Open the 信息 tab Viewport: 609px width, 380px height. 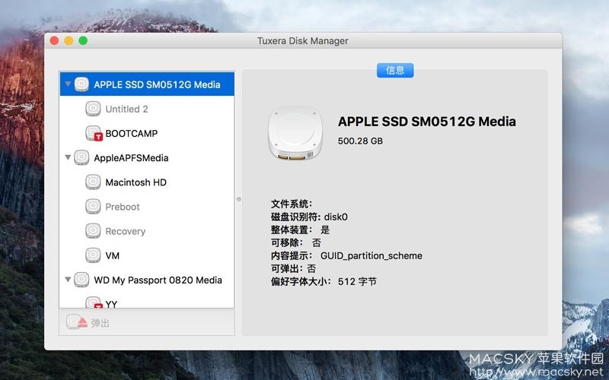tap(395, 70)
